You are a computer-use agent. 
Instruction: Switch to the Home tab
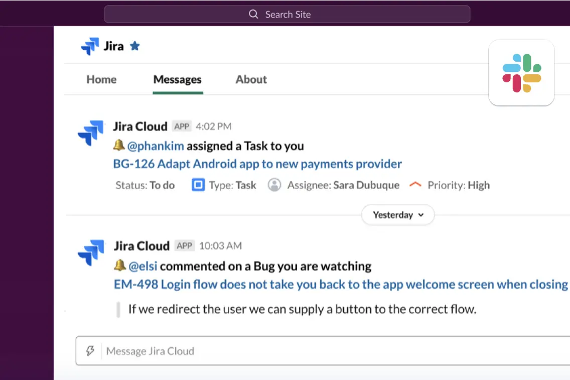101,79
